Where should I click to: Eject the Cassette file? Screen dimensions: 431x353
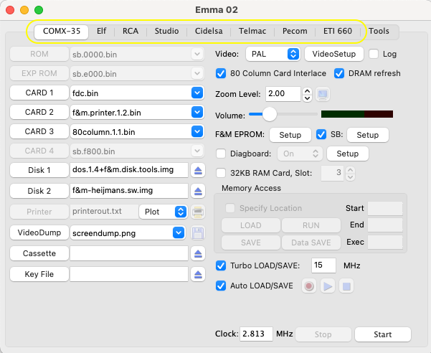tap(199, 253)
